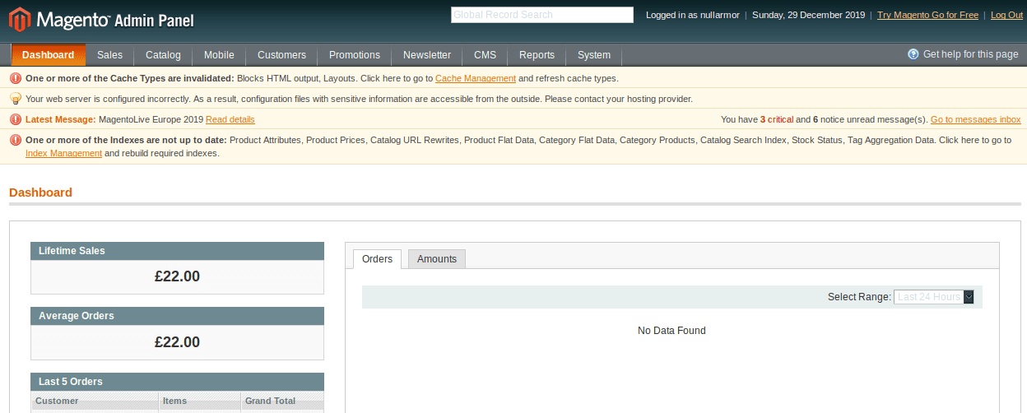
Task: Click the Items column header in Last 5 Orders
Action: click(200, 401)
